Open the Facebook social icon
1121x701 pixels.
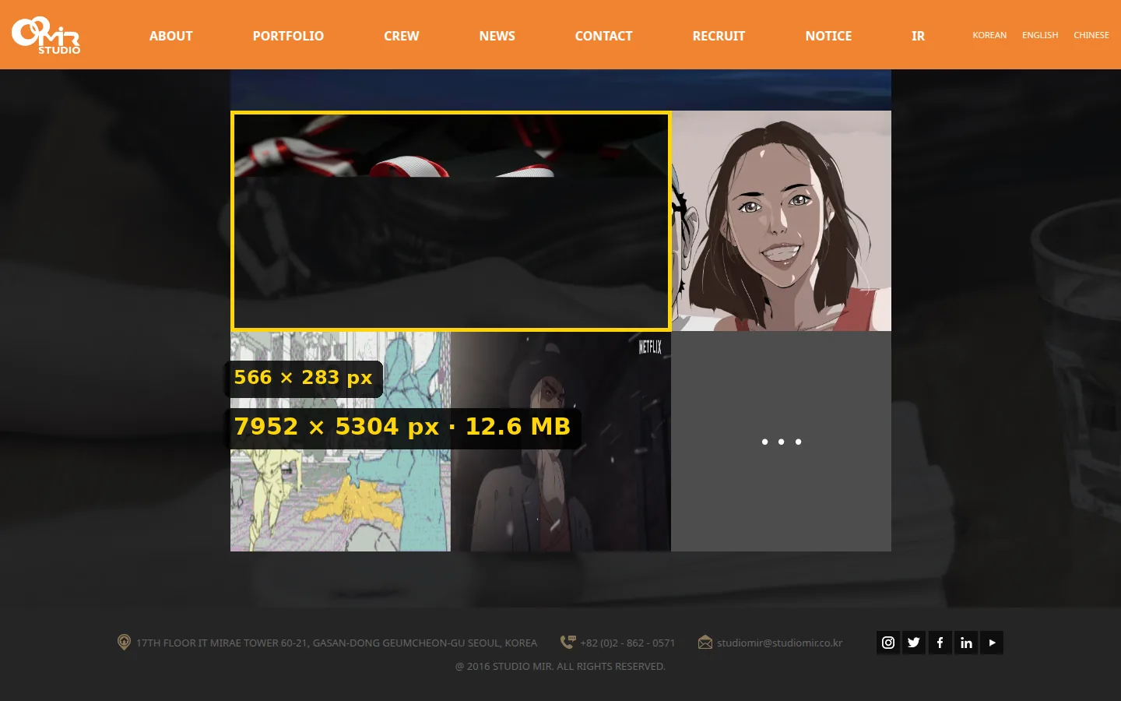[940, 643]
